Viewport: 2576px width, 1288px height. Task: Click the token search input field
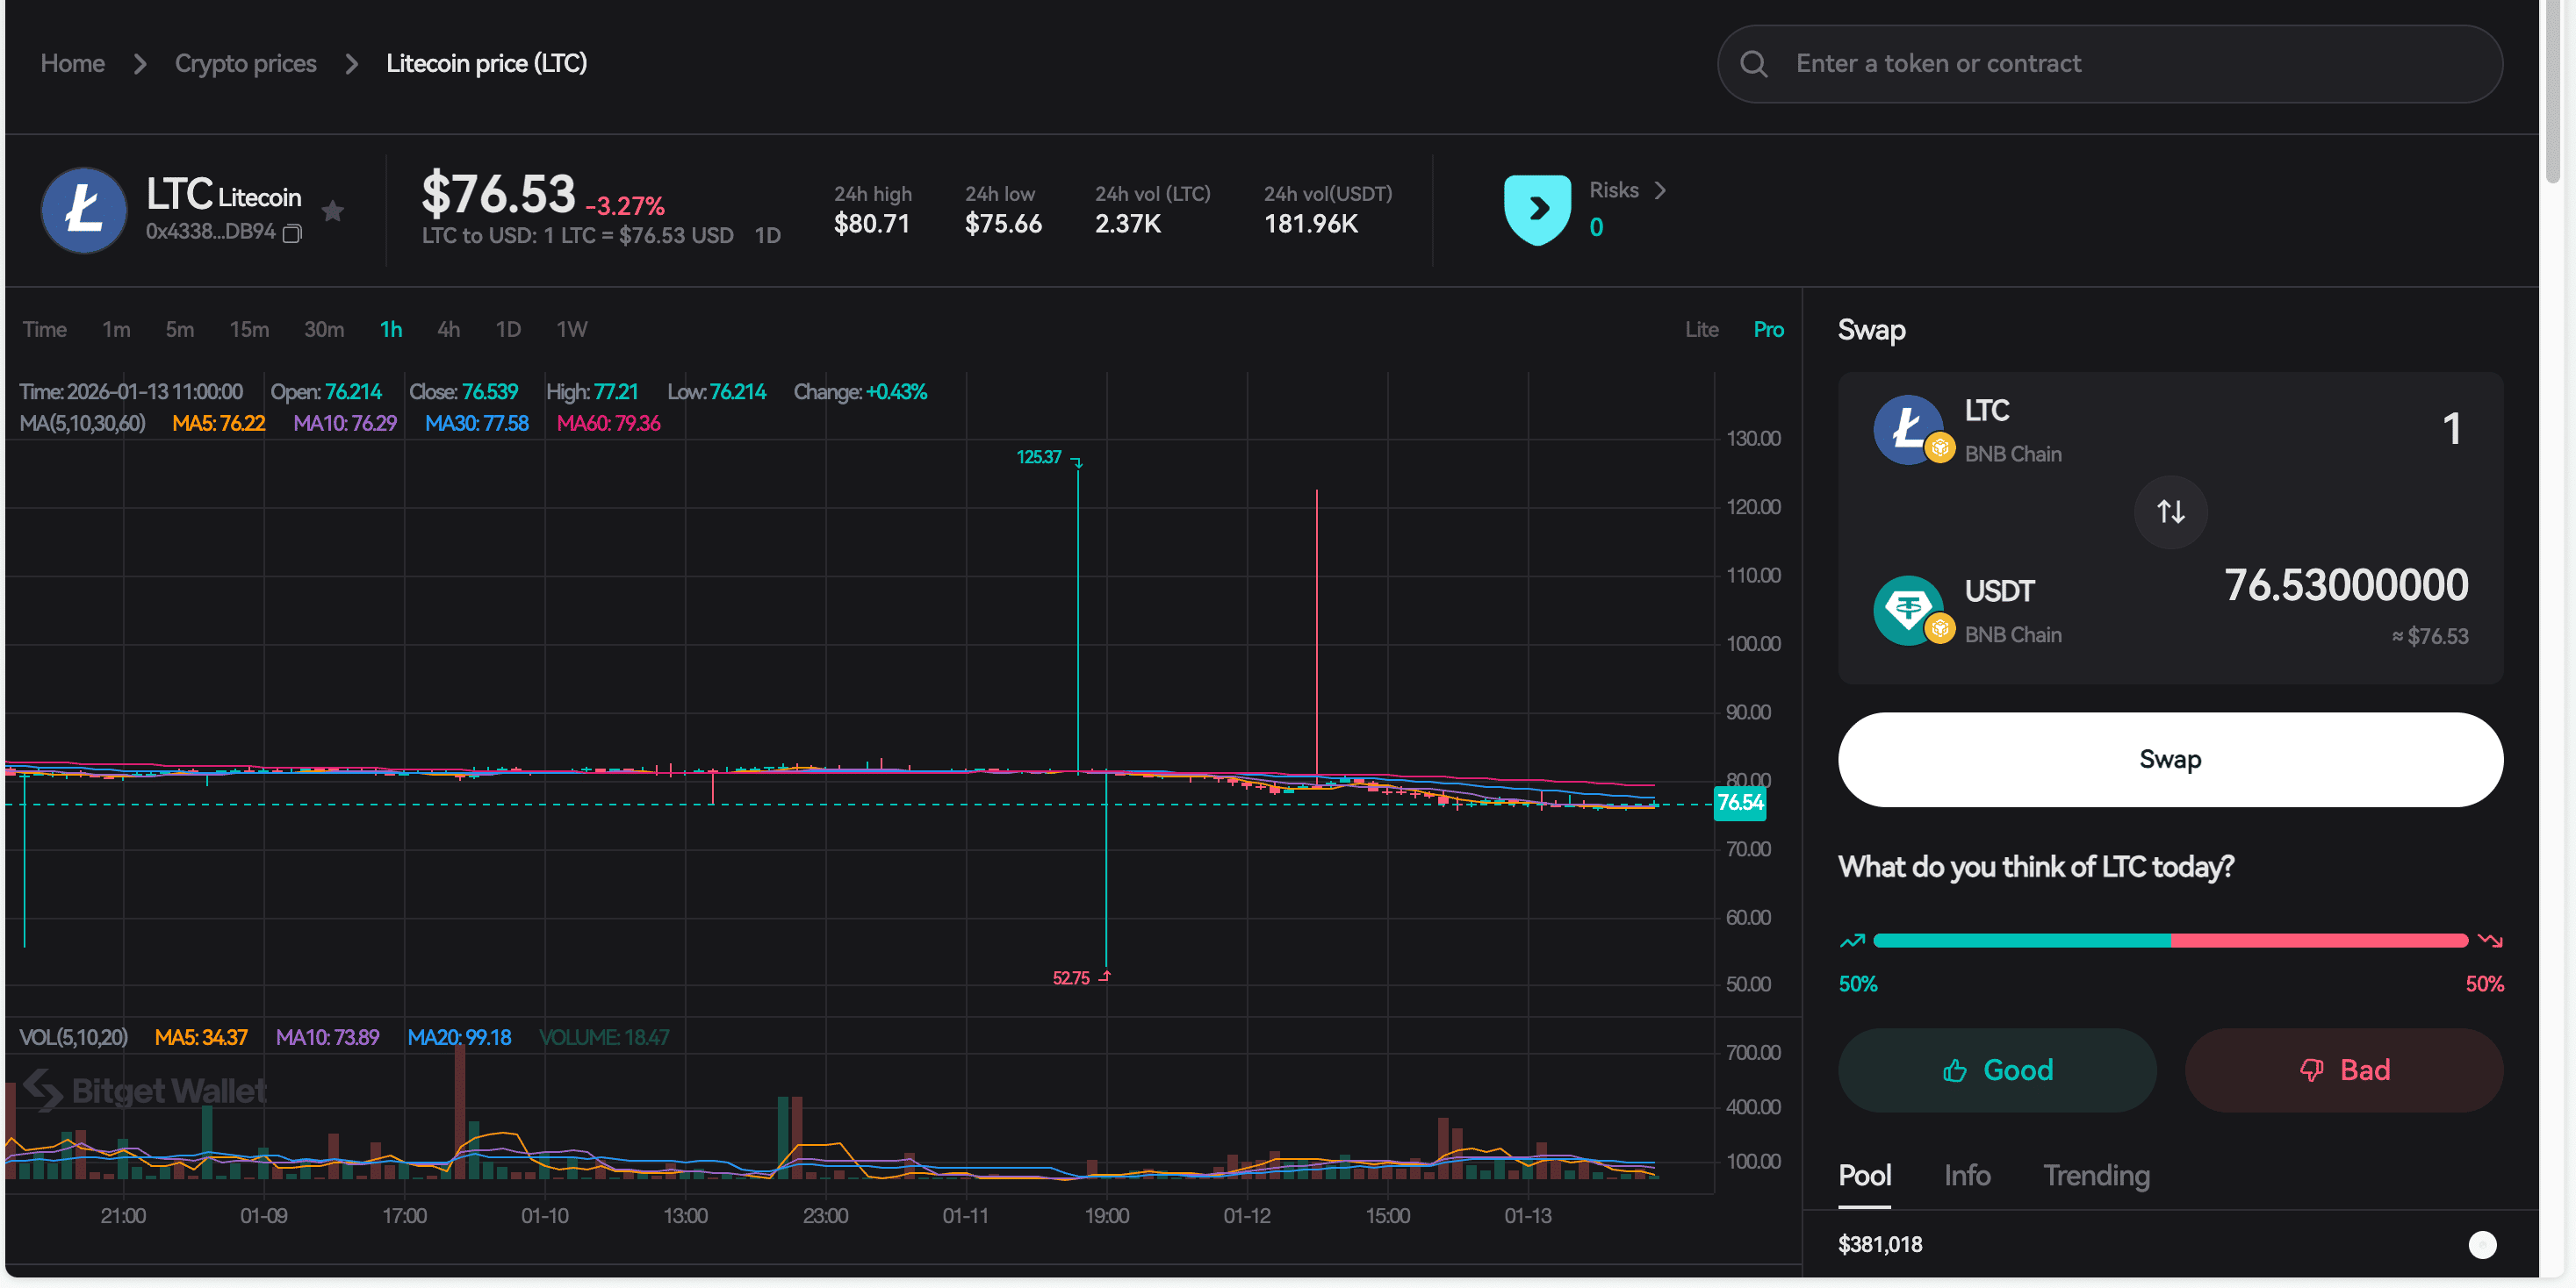click(2100, 63)
